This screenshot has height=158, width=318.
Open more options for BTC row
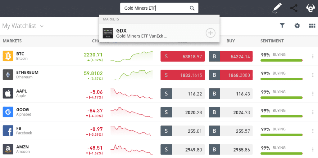pos(313,56)
